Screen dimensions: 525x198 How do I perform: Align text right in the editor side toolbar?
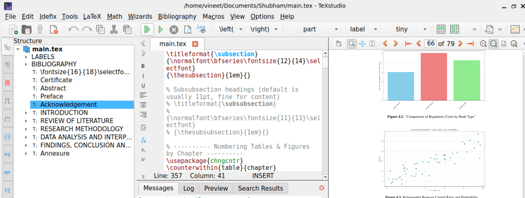[143, 115]
